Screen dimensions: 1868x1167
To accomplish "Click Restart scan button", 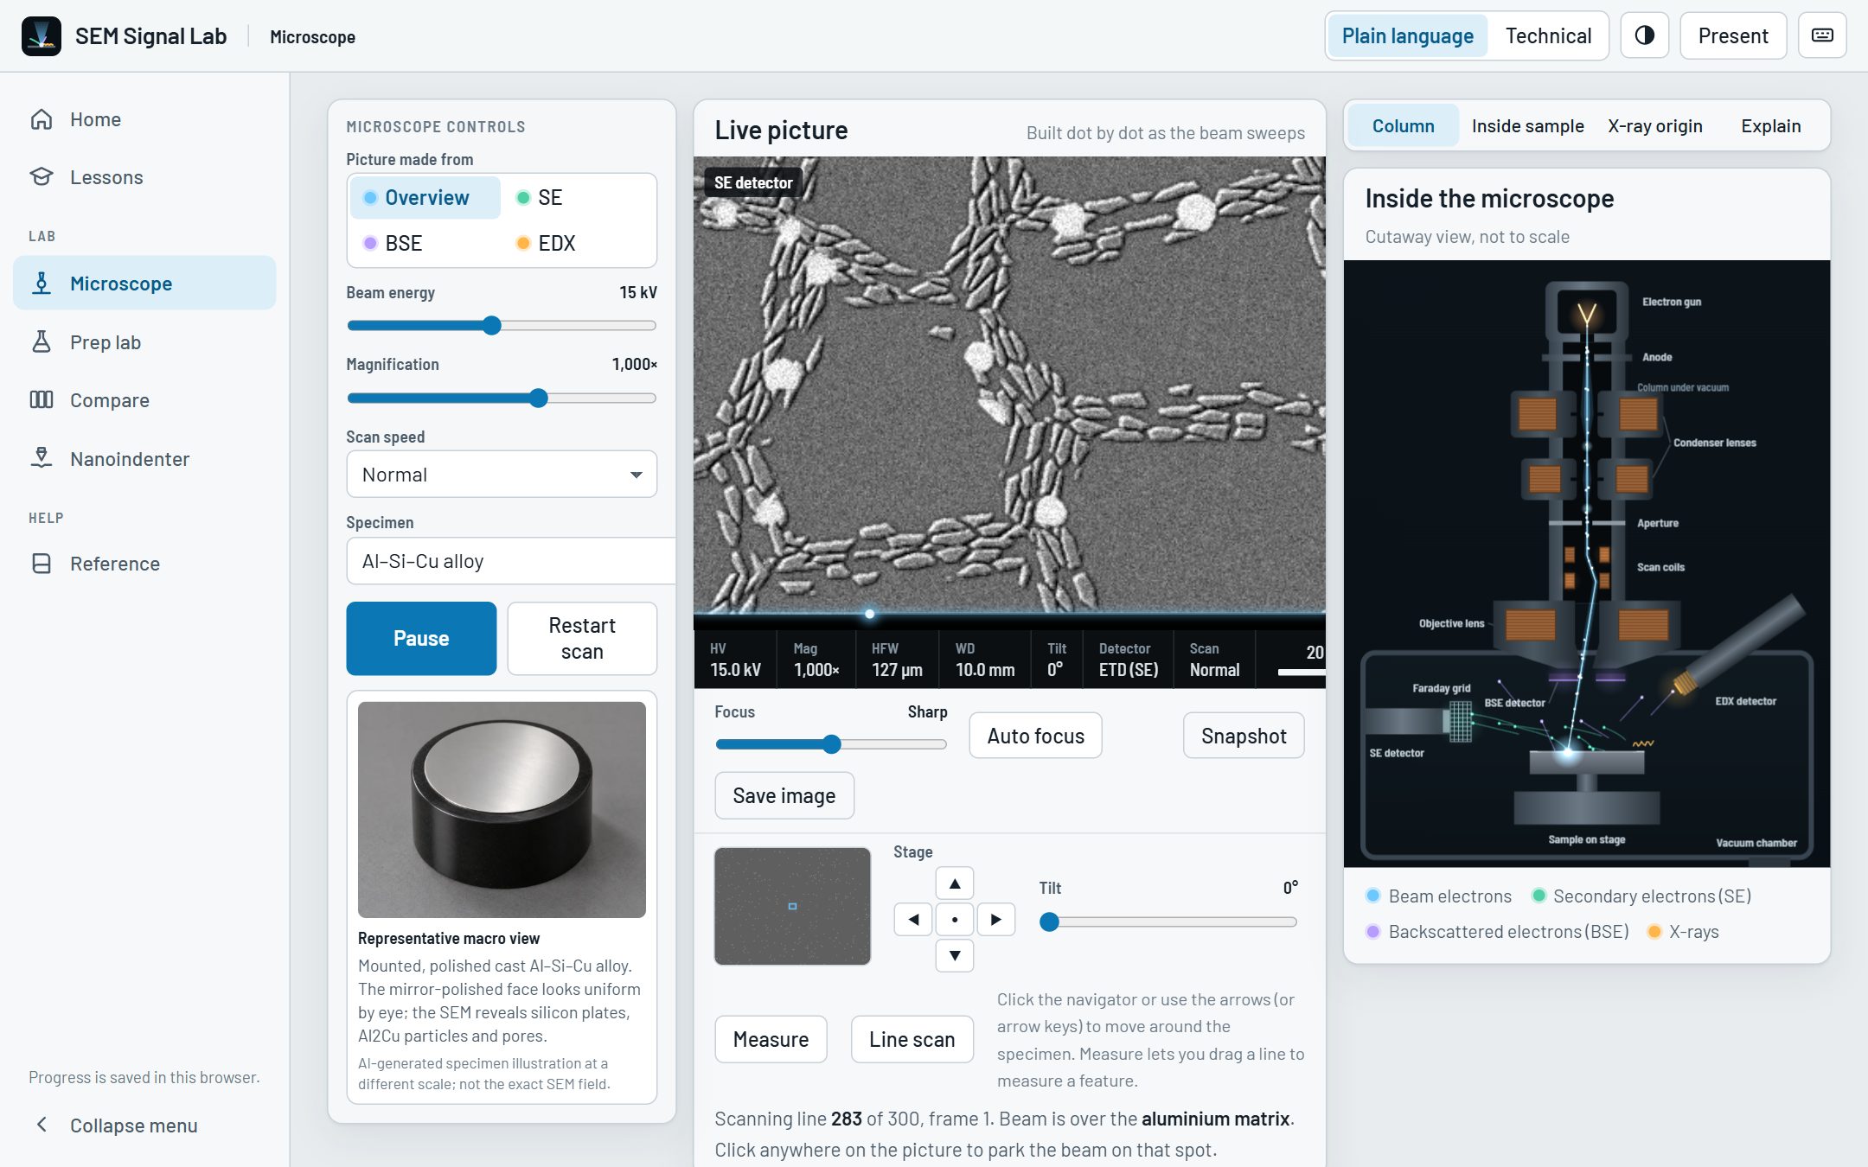I will [x=582, y=638].
